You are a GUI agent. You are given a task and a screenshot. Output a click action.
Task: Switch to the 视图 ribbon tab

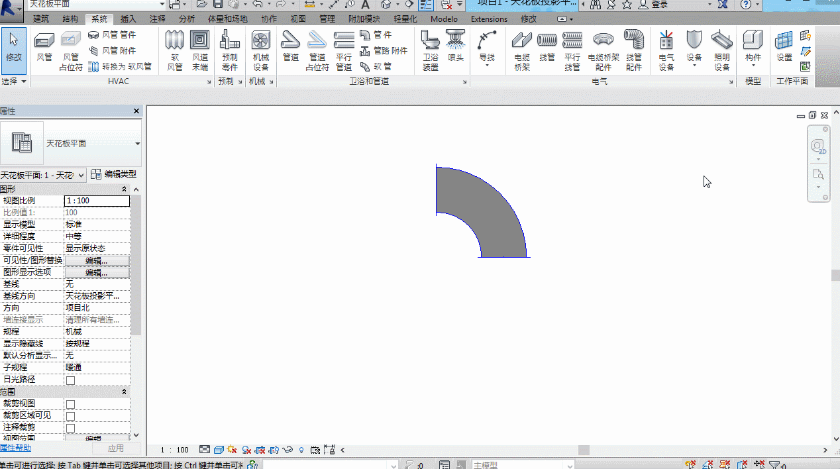(298, 19)
